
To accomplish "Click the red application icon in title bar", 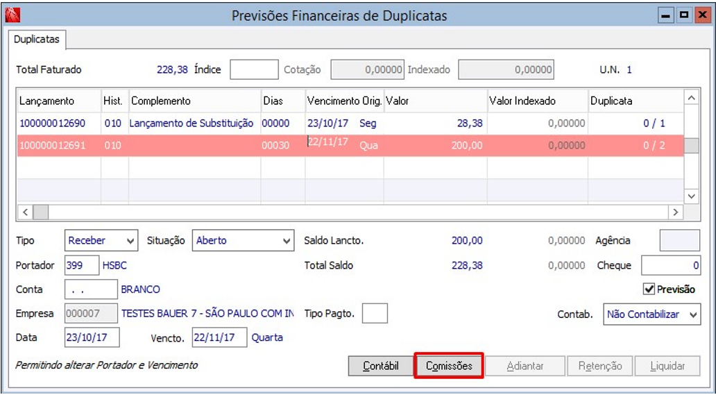I will pyautogui.click(x=12, y=16).
